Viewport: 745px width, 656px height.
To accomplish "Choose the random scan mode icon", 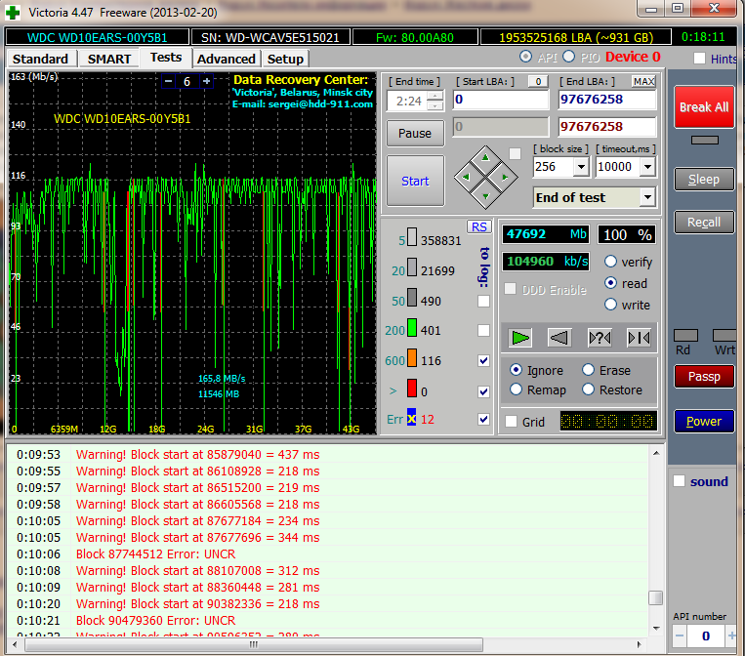I will point(600,338).
